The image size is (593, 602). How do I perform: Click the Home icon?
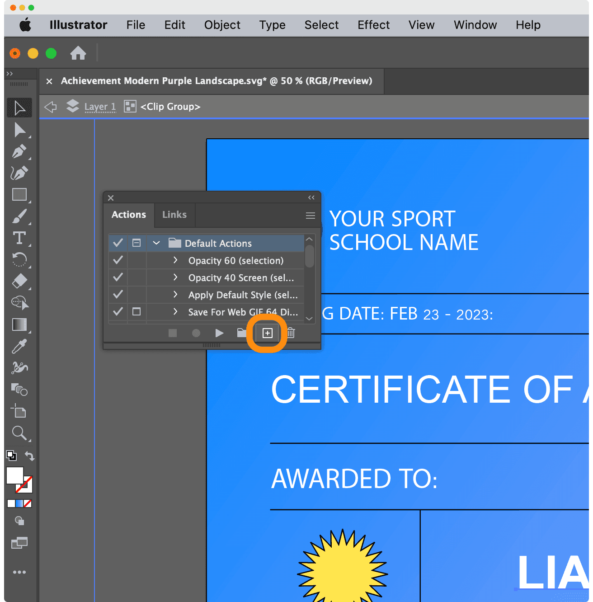(x=78, y=53)
